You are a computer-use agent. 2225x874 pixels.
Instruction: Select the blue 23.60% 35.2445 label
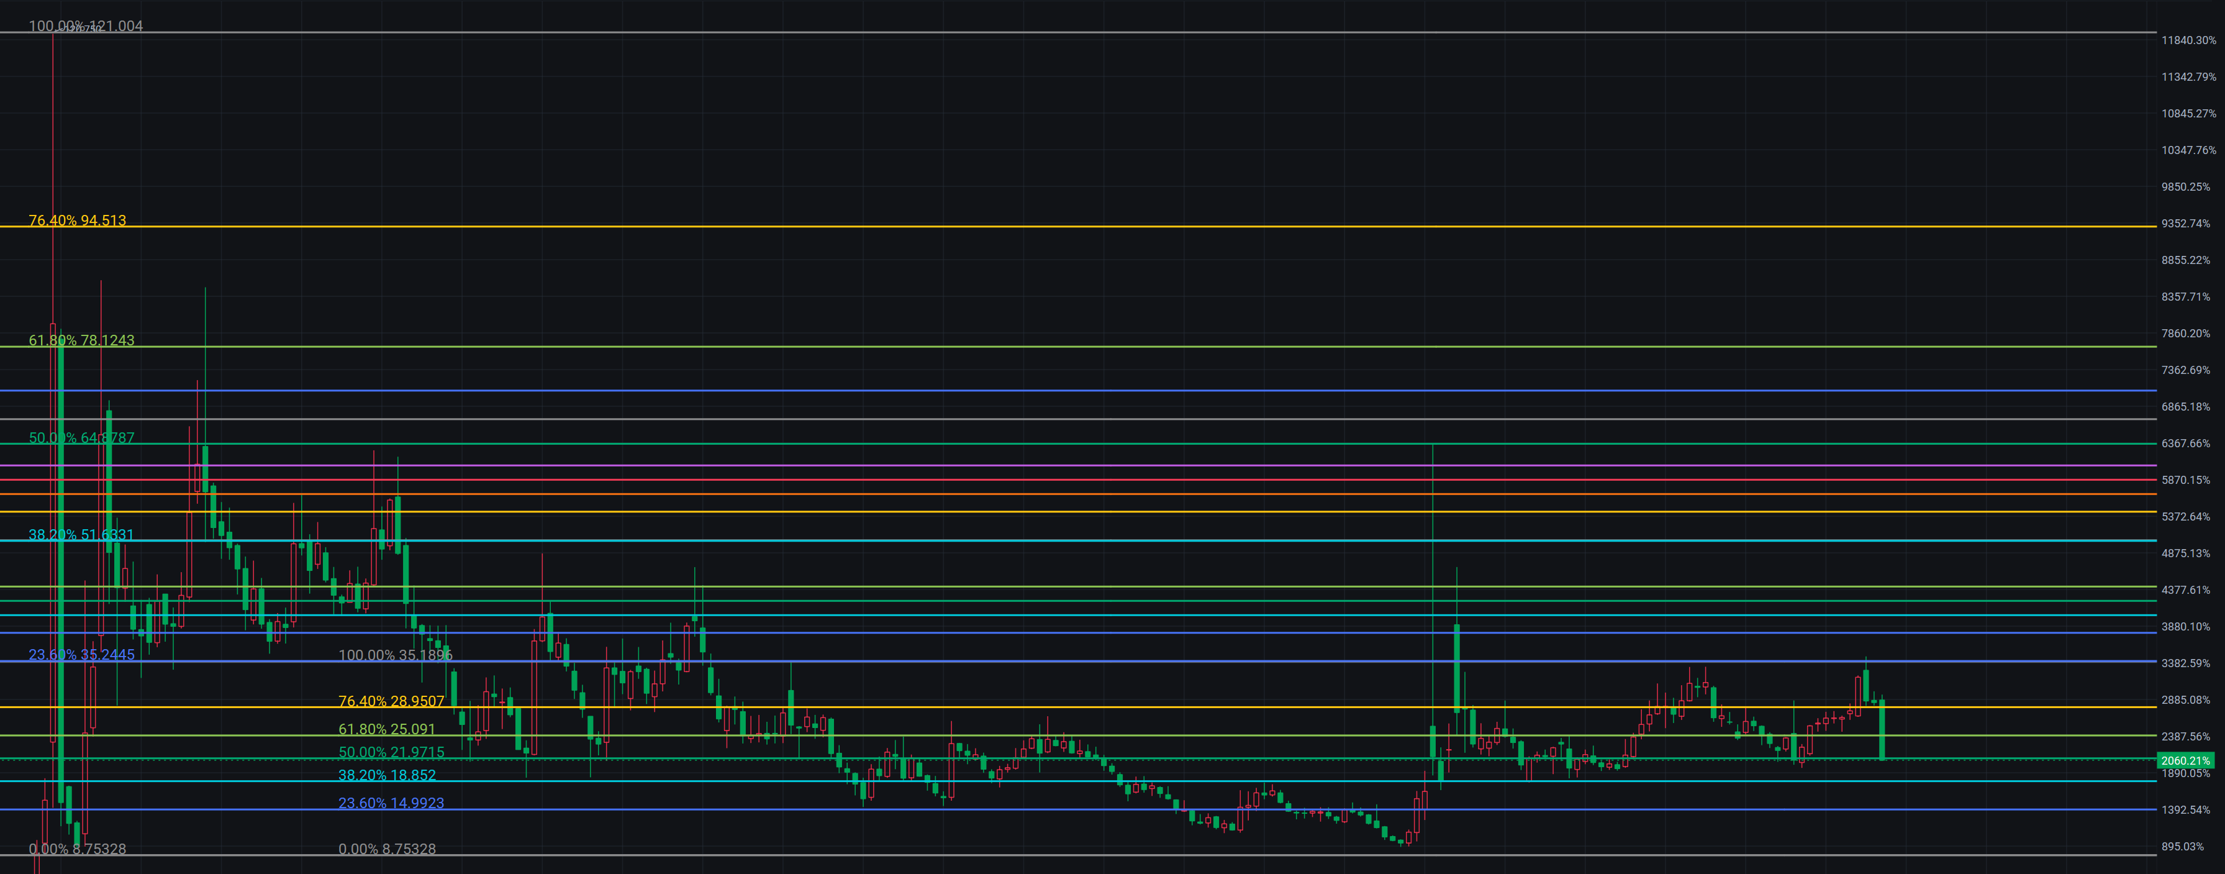[x=81, y=655]
